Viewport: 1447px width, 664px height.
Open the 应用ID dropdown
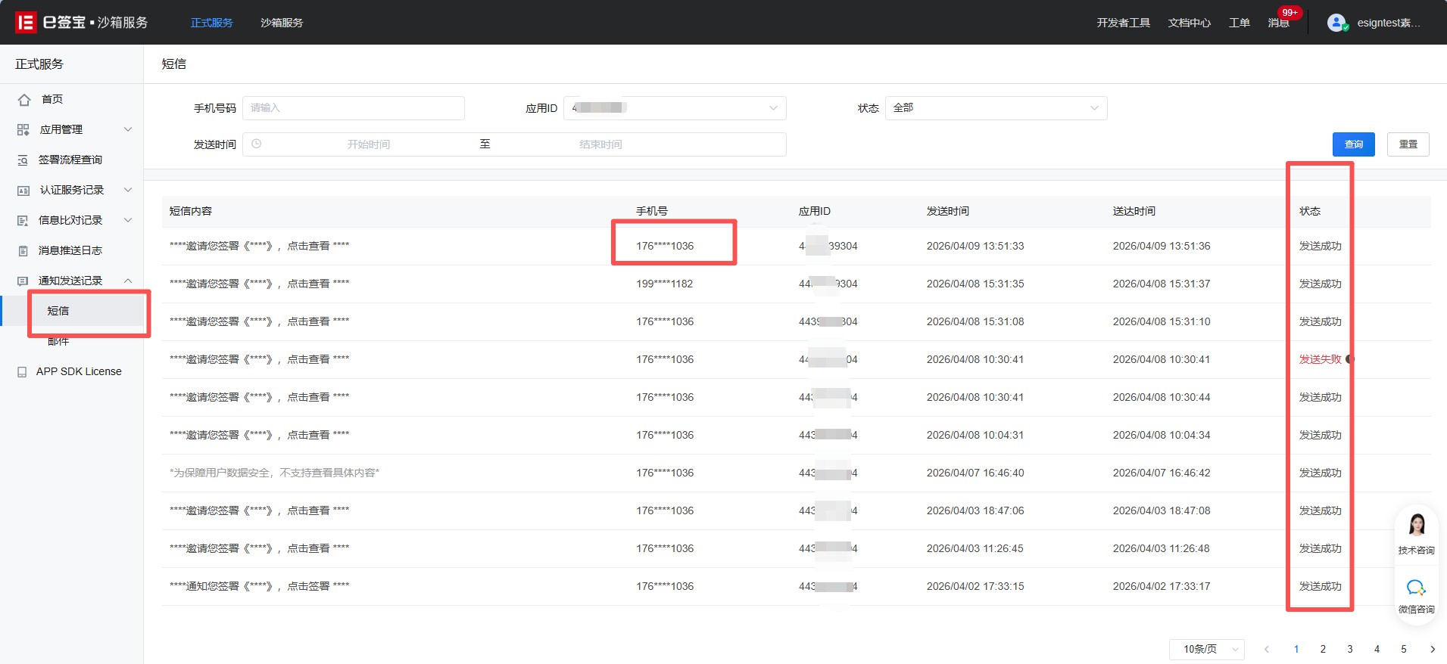[674, 108]
